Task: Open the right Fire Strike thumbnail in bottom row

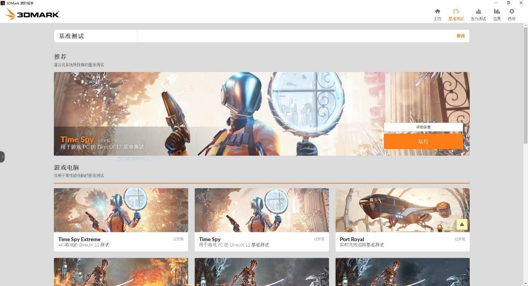Action: coord(402,272)
